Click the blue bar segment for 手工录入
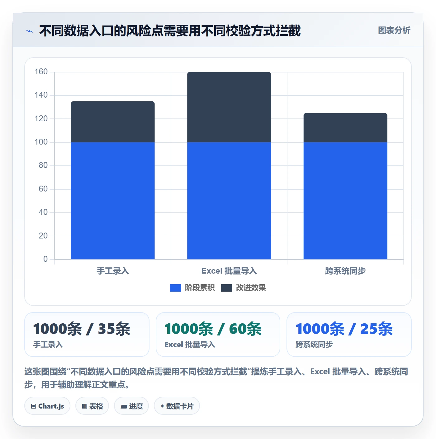Image resolution: width=436 pixels, height=439 pixels. pyautogui.click(x=113, y=201)
